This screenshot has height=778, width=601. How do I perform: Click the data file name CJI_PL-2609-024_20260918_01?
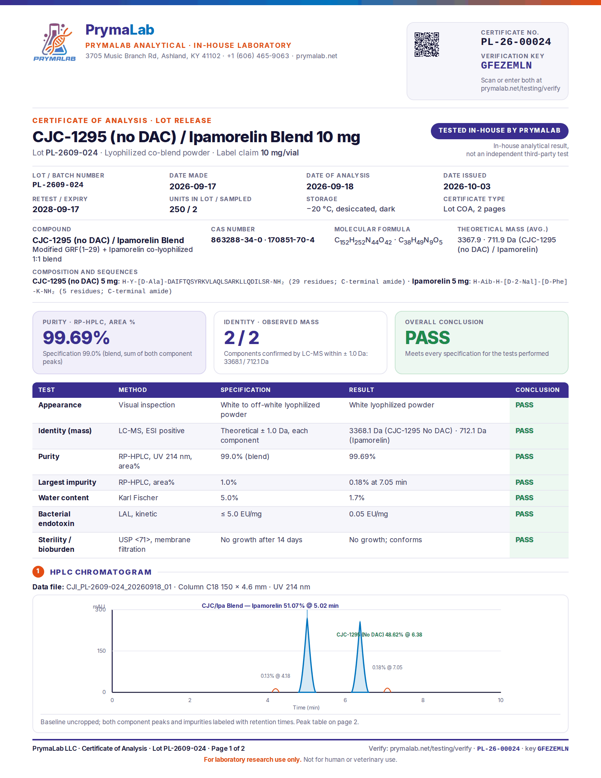119,587
